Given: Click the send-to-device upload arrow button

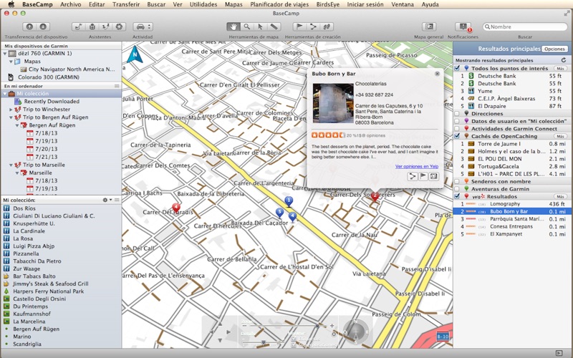Looking at the screenshot, I should [x=29, y=26].
